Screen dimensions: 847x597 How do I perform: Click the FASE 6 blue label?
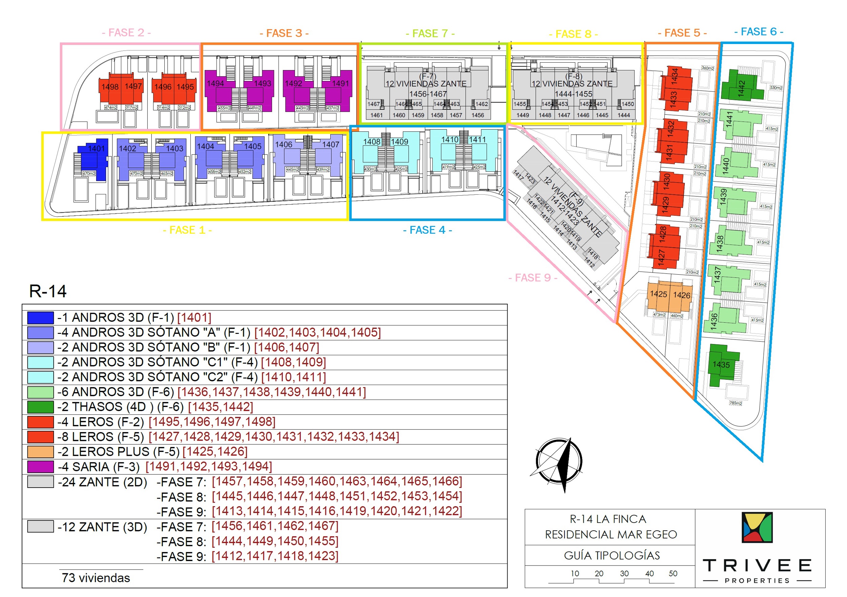(759, 32)
